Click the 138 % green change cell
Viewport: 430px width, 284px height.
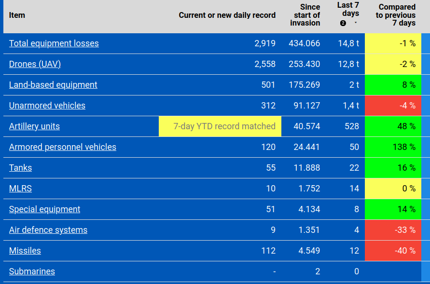(x=393, y=147)
